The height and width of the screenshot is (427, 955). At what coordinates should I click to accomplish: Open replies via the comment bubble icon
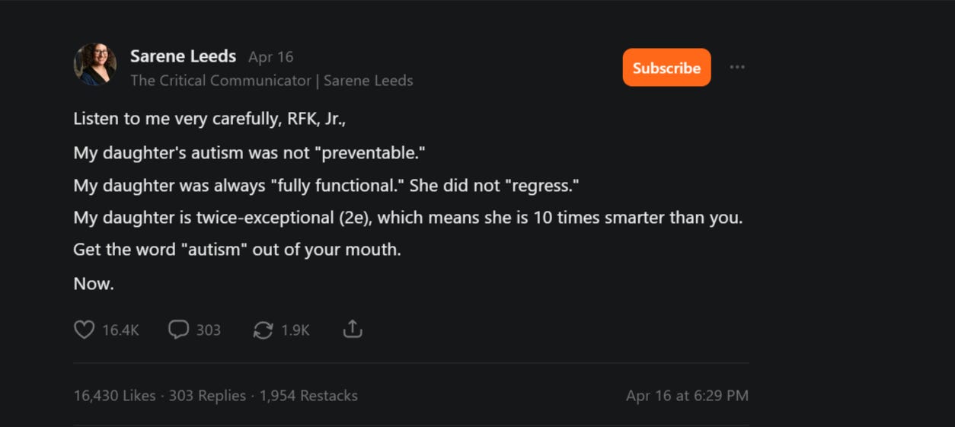(178, 330)
